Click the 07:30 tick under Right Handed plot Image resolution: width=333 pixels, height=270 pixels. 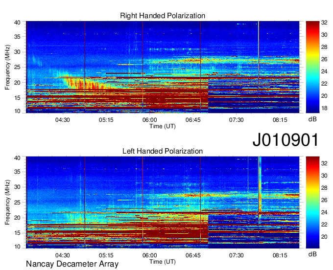(x=237, y=120)
